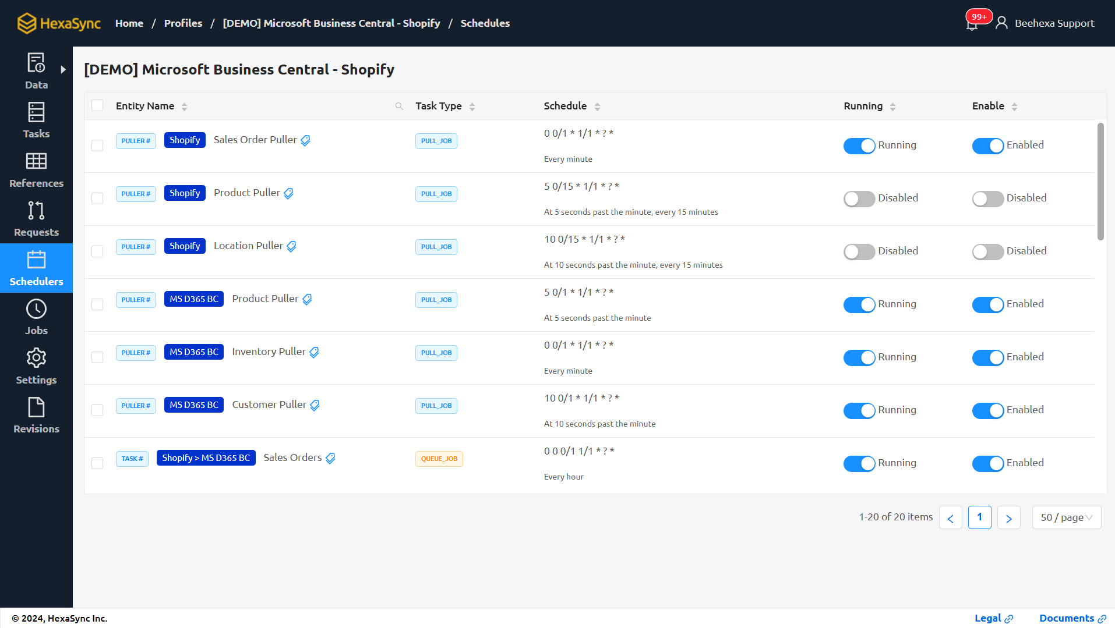Disable the Customer Puller Enabled switch
1115x628 pixels.
click(988, 410)
